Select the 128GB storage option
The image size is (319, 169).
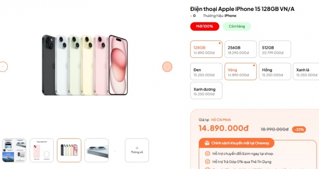pyautogui.click(x=206, y=49)
